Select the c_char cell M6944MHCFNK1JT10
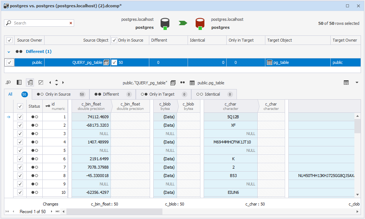 (x=231, y=142)
